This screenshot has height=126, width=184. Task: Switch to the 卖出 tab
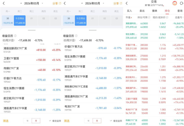click(x=142, y=11)
